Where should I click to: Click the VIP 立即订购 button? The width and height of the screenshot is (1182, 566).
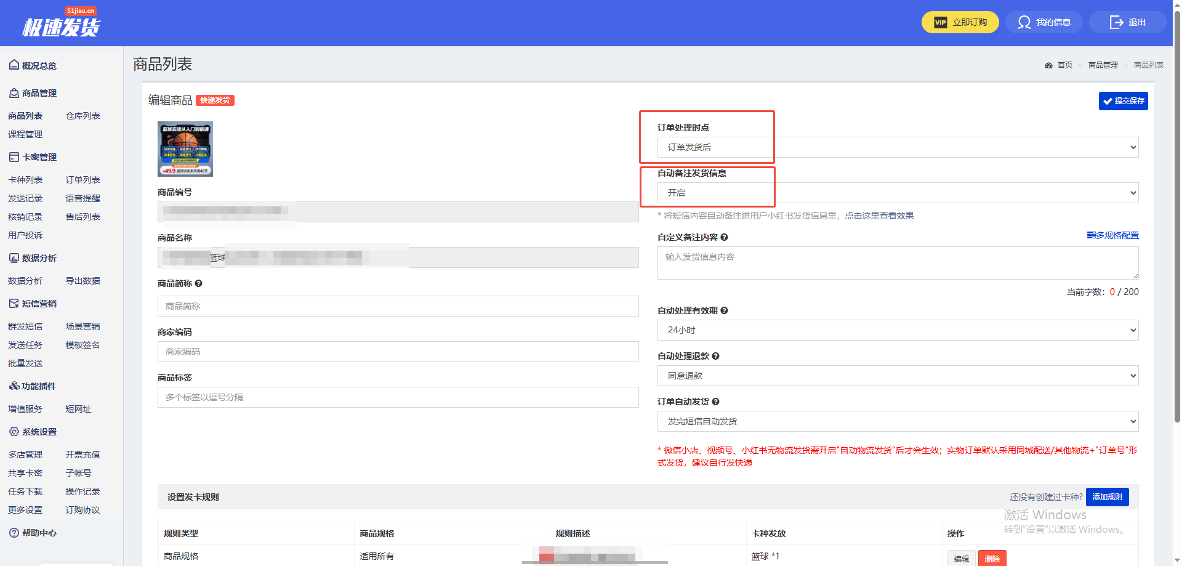(960, 22)
